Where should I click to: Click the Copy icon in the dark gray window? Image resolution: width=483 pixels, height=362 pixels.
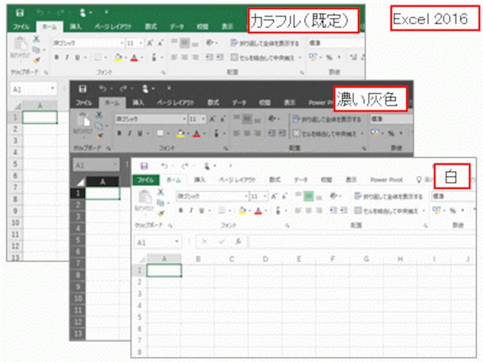click(x=98, y=125)
